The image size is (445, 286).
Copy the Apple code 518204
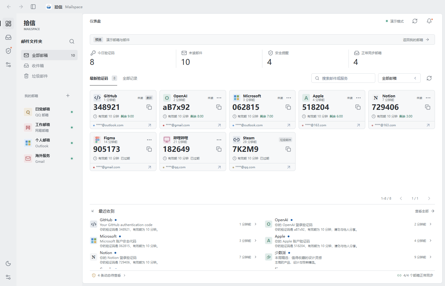(358, 107)
